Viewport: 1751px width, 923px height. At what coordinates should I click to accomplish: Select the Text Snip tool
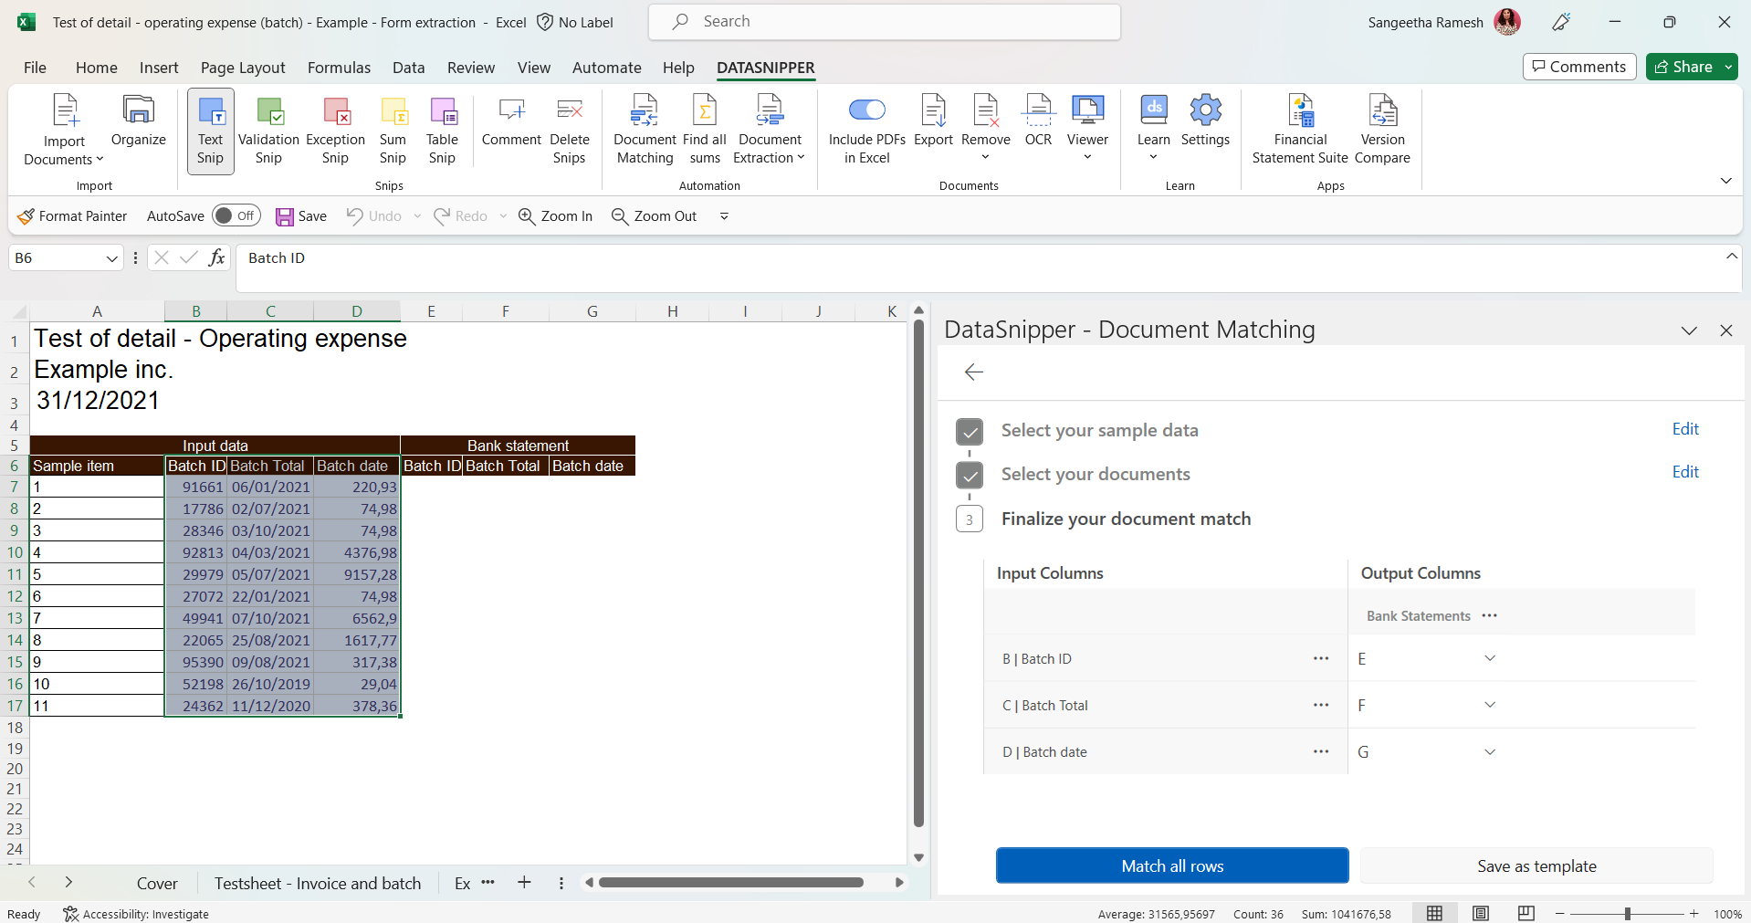pyautogui.click(x=209, y=131)
